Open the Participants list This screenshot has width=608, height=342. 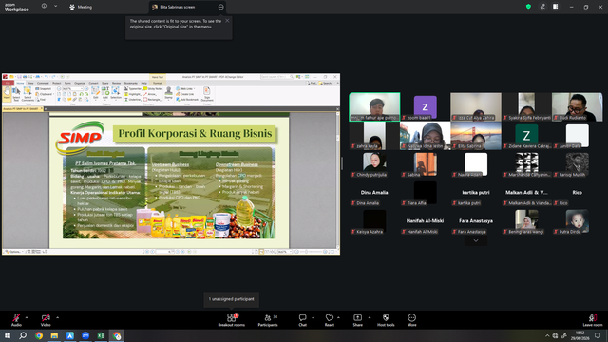[268, 320]
